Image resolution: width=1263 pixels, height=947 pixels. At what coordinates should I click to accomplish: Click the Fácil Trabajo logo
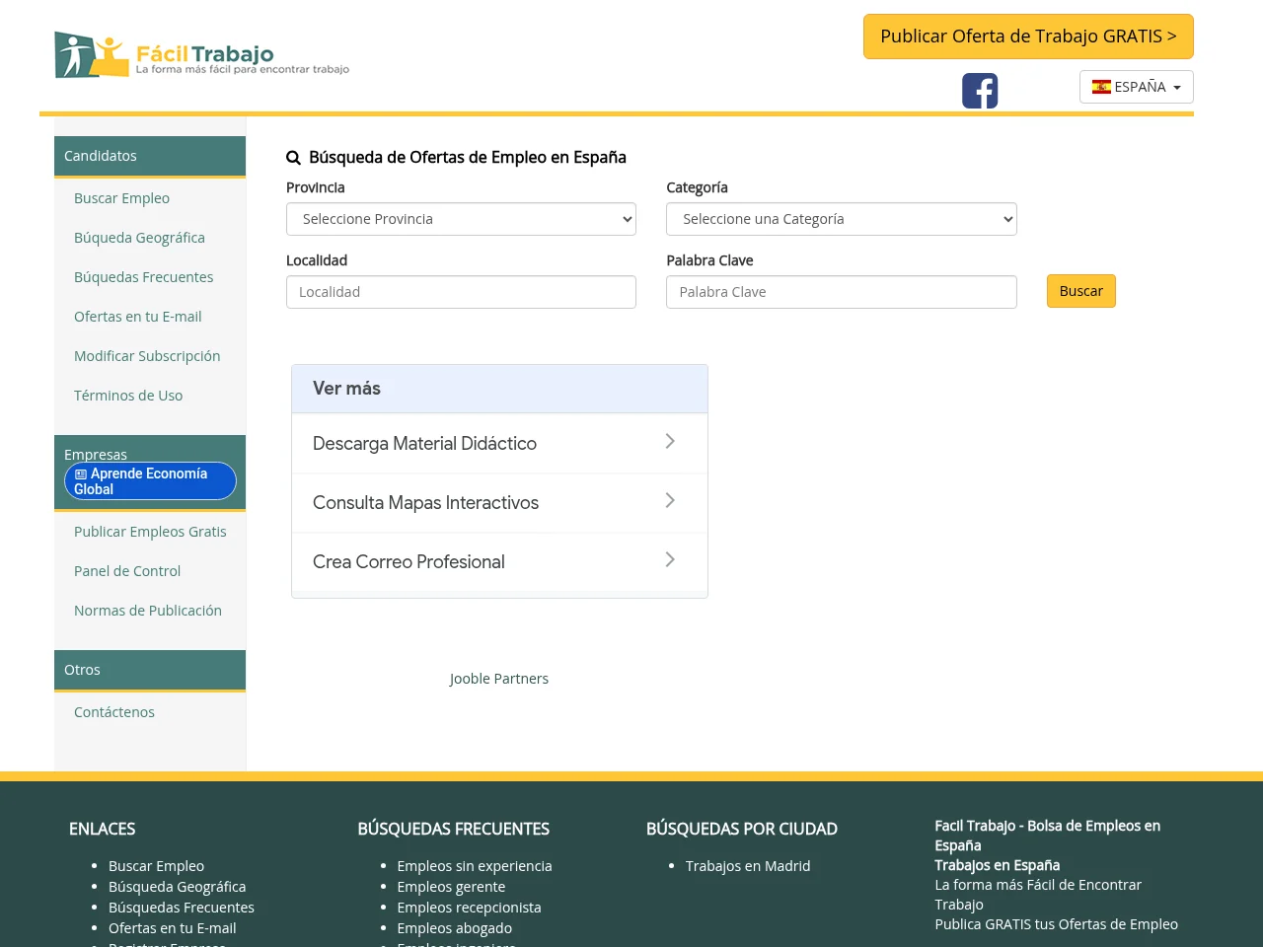click(202, 55)
